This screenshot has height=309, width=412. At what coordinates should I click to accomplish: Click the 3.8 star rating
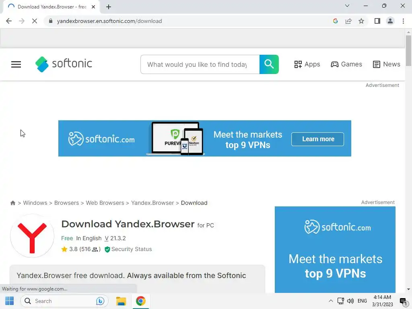(70, 249)
